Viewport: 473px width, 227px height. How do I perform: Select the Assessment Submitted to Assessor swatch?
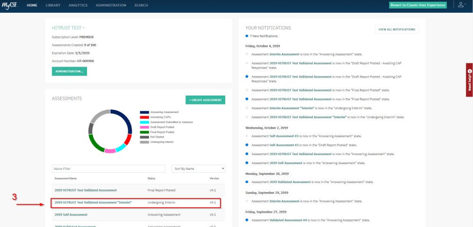point(144,122)
